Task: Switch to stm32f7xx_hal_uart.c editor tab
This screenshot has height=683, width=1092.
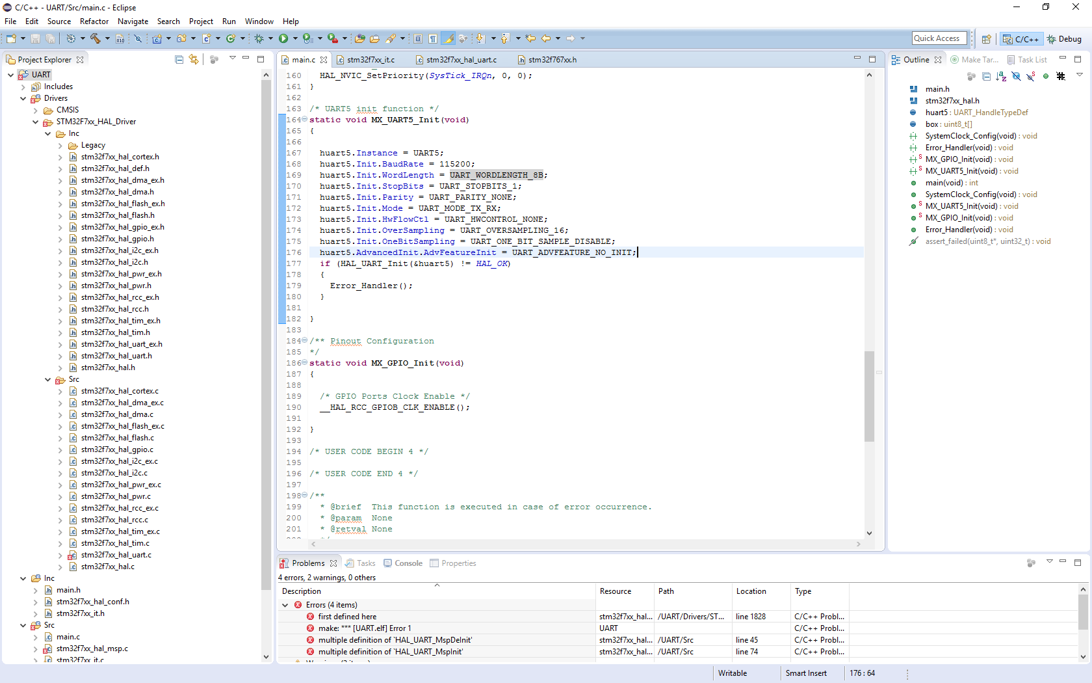Action: pyautogui.click(x=461, y=59)
